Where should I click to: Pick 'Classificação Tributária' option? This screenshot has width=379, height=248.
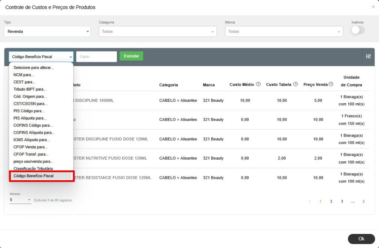pyautogui.click(x=33, y=168)
